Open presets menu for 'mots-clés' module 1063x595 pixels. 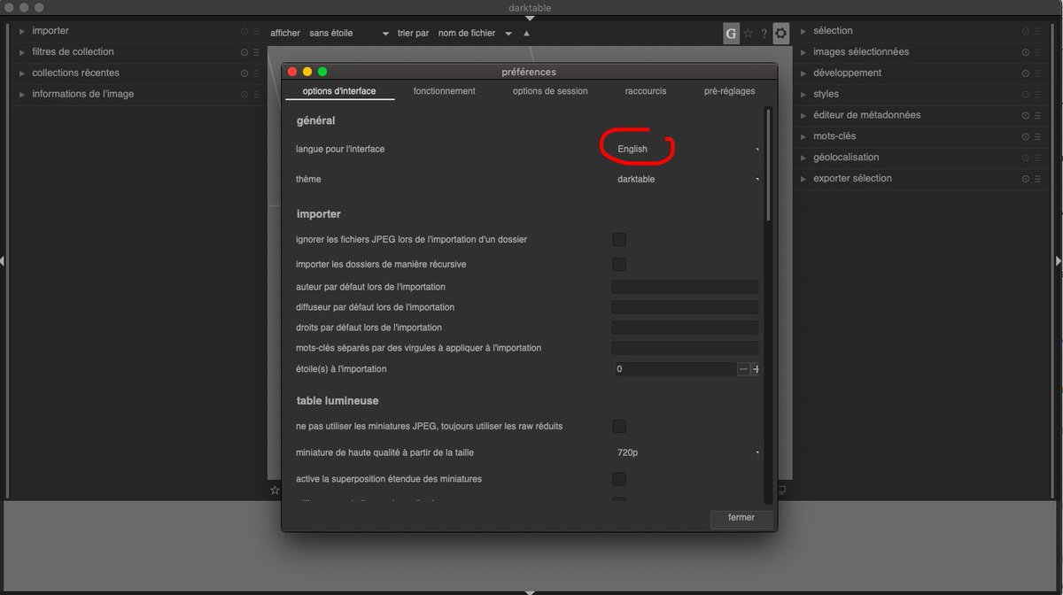tap(1037, 136)
